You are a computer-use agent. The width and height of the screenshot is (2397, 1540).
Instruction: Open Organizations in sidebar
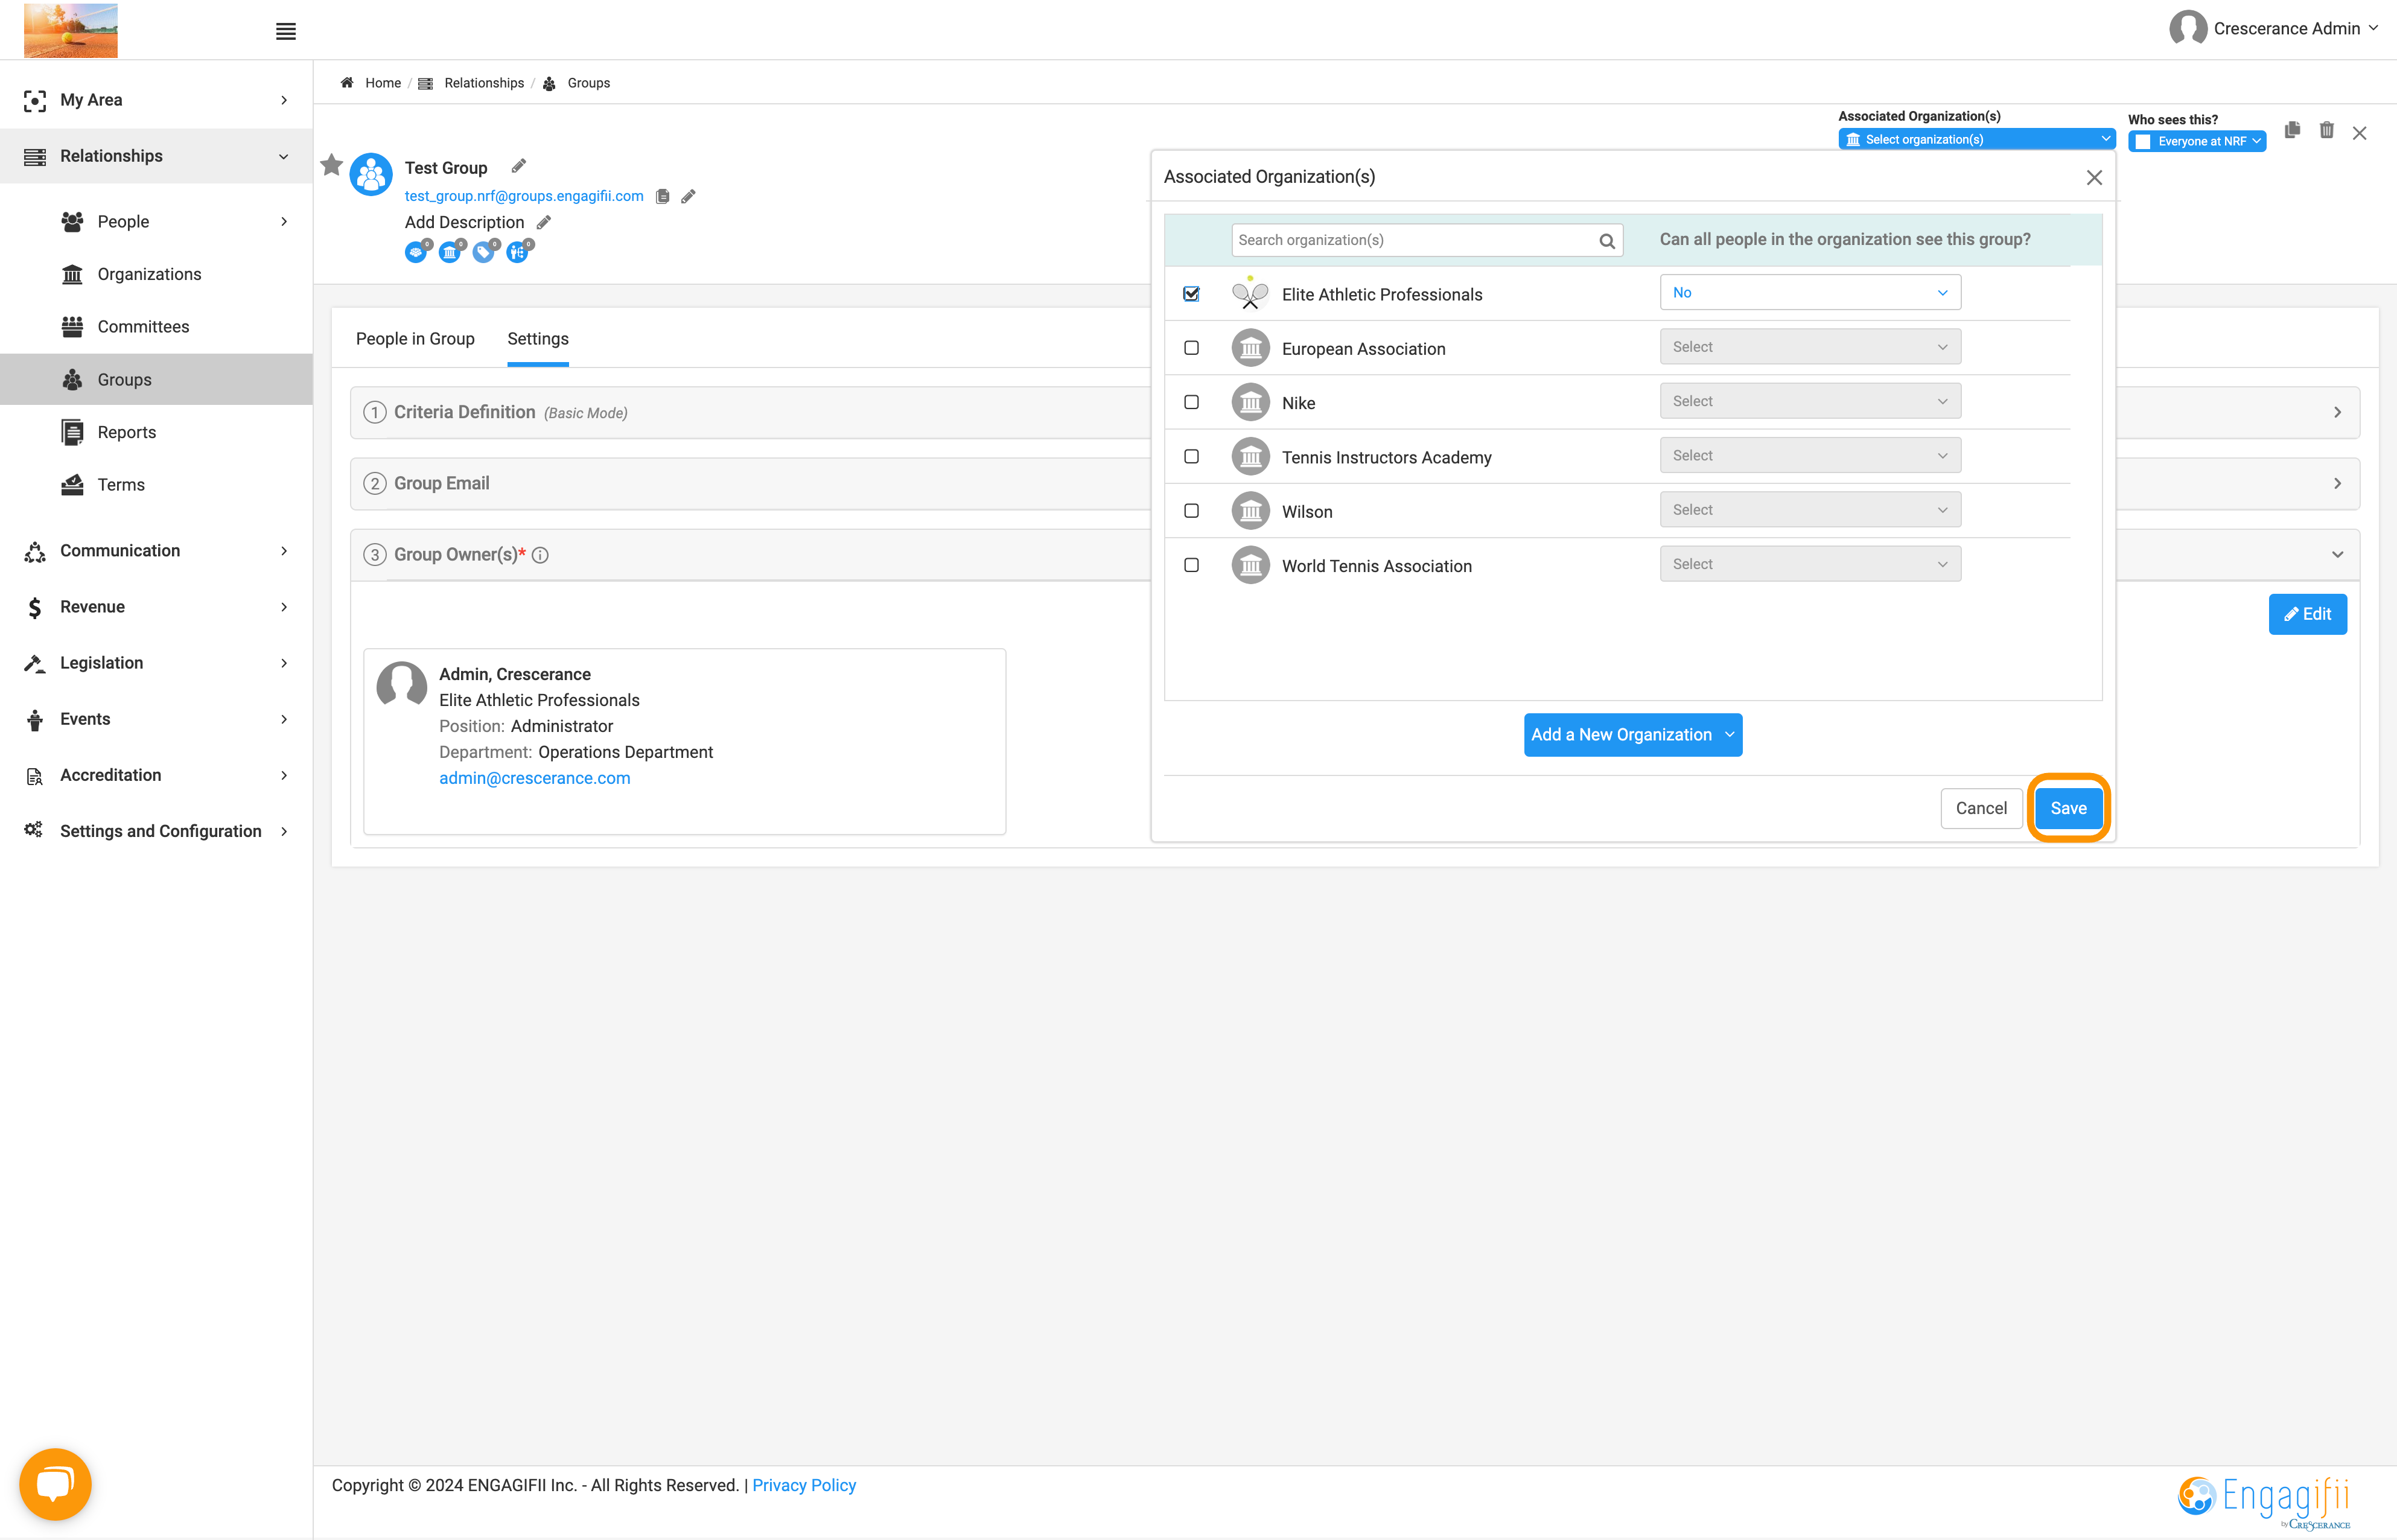[x=149, y=274]
